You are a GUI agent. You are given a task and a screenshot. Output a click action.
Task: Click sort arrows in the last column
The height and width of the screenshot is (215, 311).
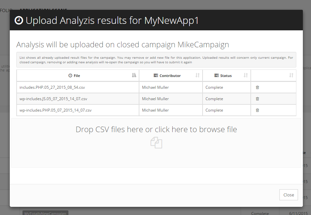pyautogui.click(x=291, y=75)
